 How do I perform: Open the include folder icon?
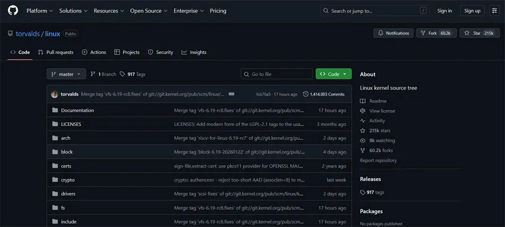55,221
